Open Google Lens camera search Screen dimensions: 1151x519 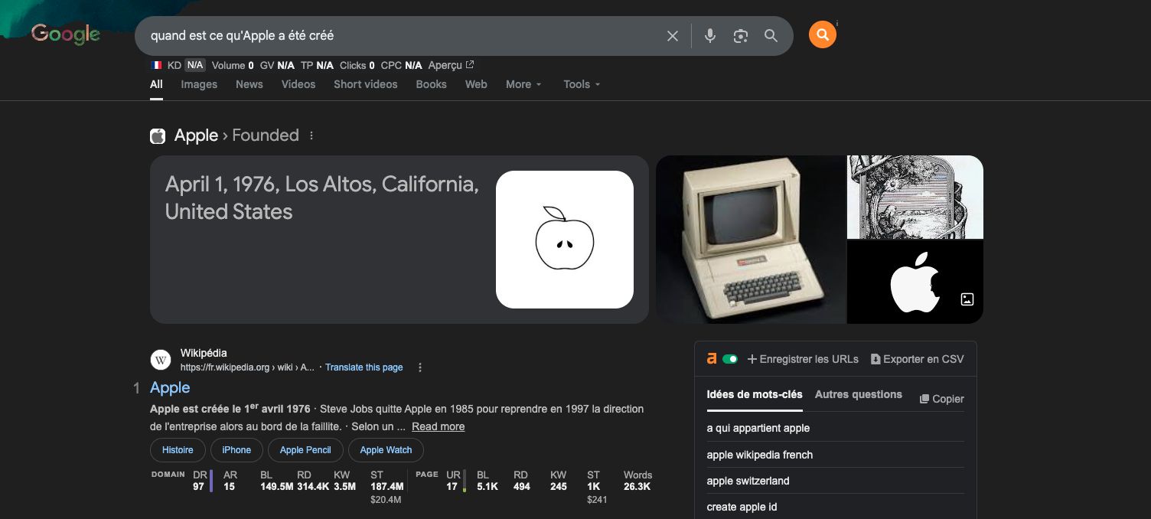(x=740, y=35)
